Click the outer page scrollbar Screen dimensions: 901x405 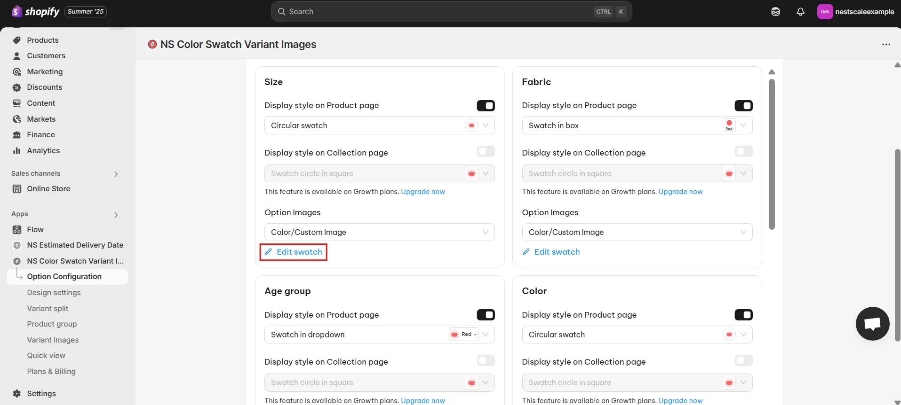897,245
